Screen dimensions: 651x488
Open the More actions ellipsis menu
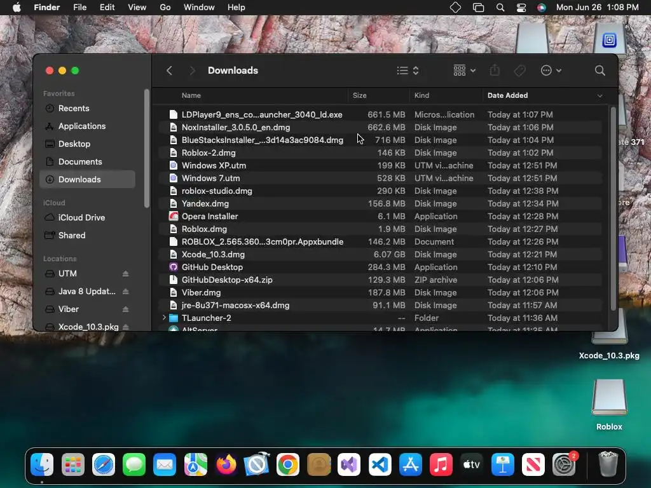click(551, 71)
